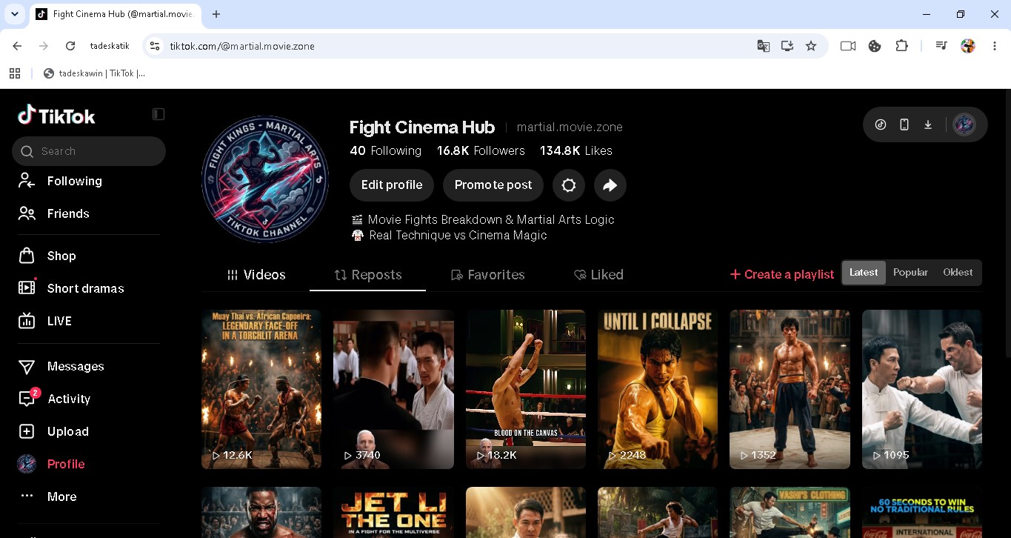The height and width of the screenshot is (538, 1011).
Task: Click the TikTok Search field
Action: (89, 151)
